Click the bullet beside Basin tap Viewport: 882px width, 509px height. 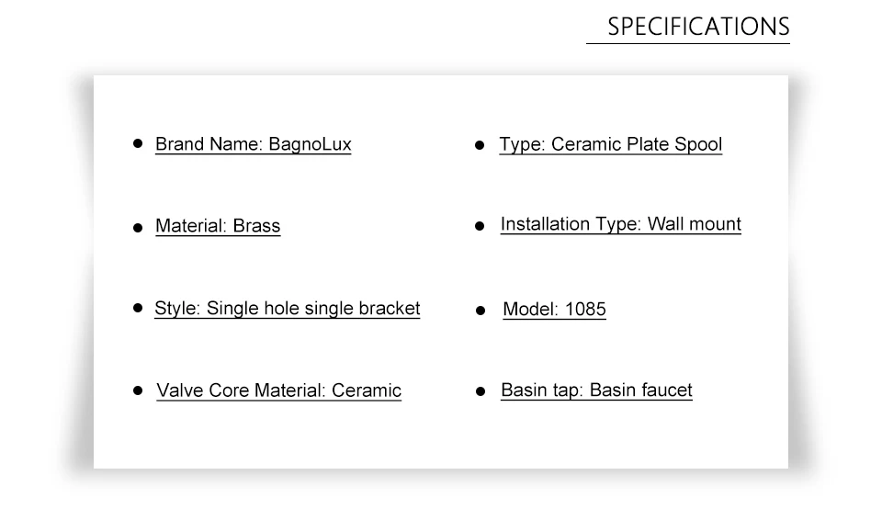(481, 391)
